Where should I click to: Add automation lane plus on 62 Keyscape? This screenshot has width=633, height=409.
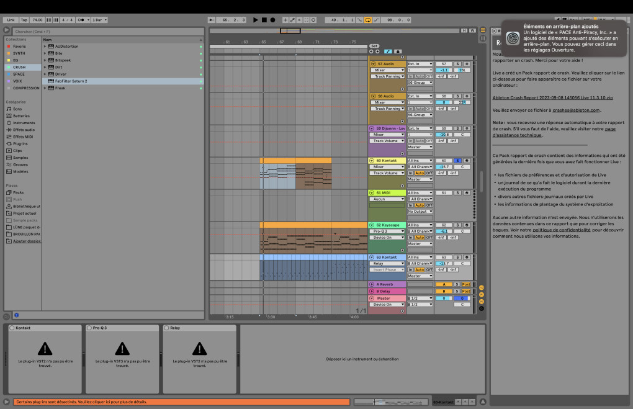[402, 250]
